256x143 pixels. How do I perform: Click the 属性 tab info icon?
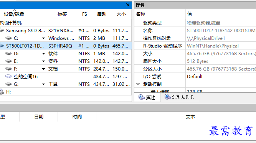click(141, 97)
